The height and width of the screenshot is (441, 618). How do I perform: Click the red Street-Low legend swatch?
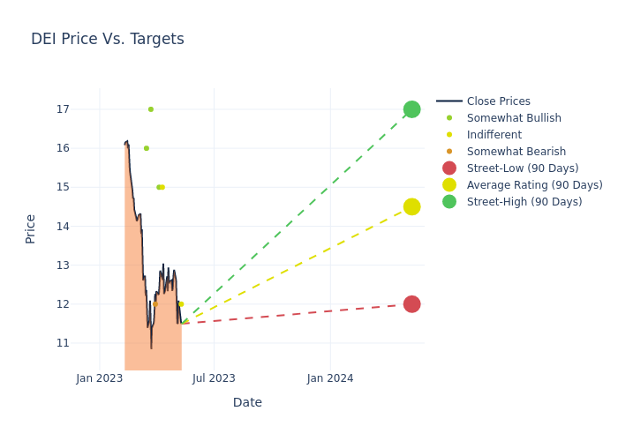click(449, 168)
